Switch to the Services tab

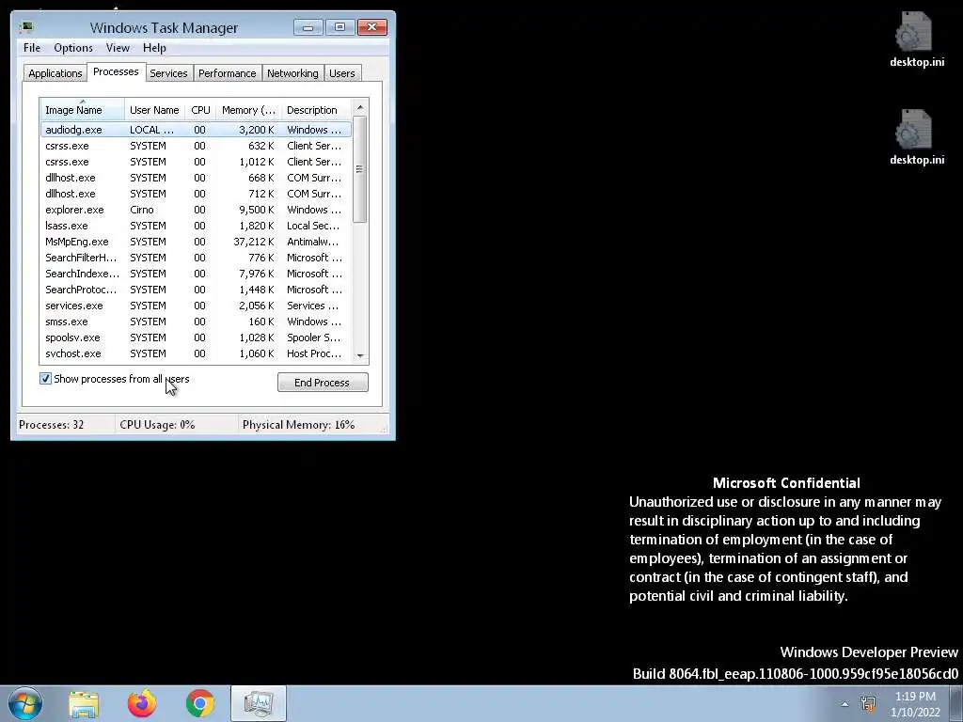point(168,73)
